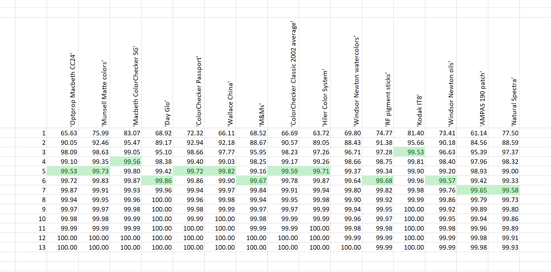
Task: Select the 'Munsell Matte colors' header cell
Action: click(94, 73)
